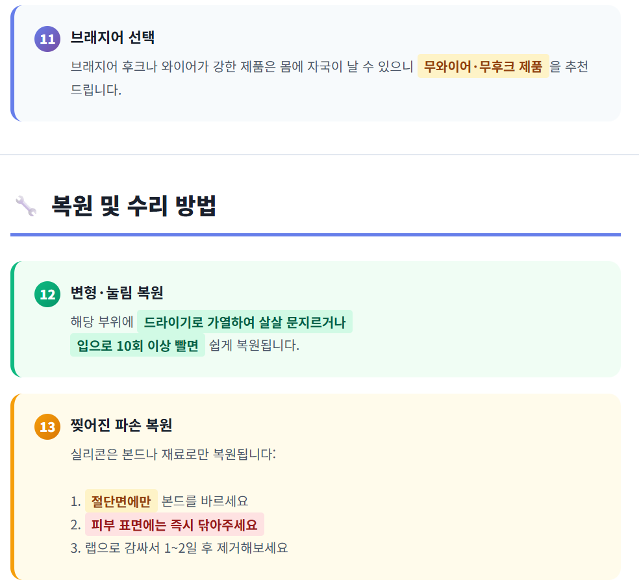
Task: Click the wrench icon beside 복원 및 수리 방법
Action: pyautogui.click(x=25, y=206)
